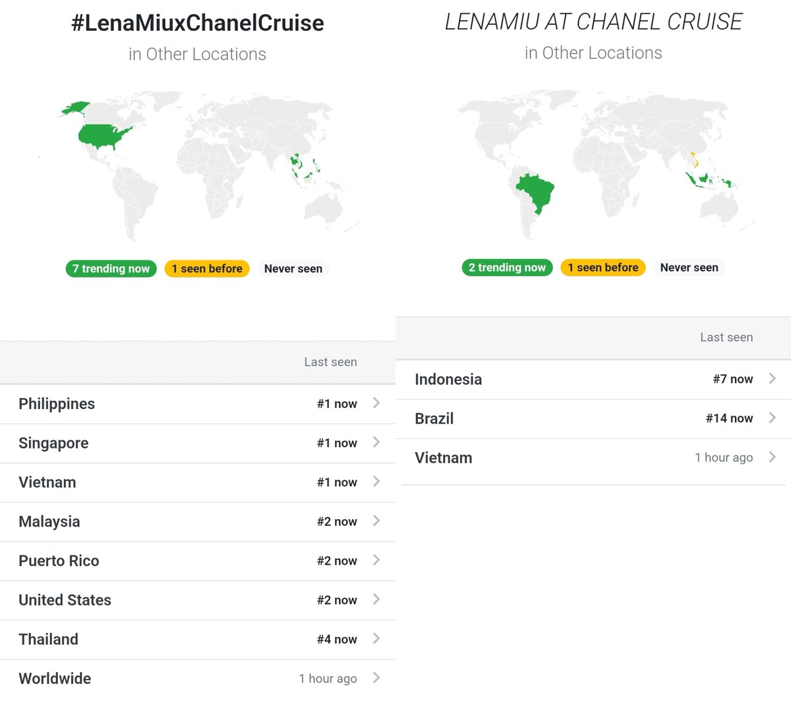Click '1 seen before' badge under right map

coord(603,267)
